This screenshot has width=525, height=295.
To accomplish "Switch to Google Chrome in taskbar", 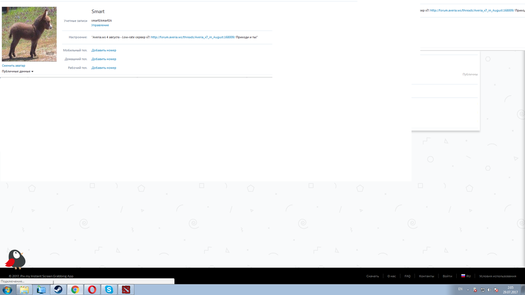I will click(75, 290).
